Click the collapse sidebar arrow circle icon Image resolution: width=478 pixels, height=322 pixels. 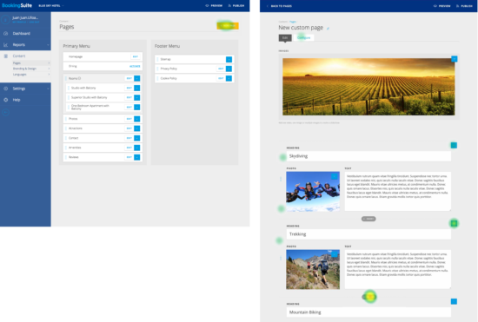(5, 113)
